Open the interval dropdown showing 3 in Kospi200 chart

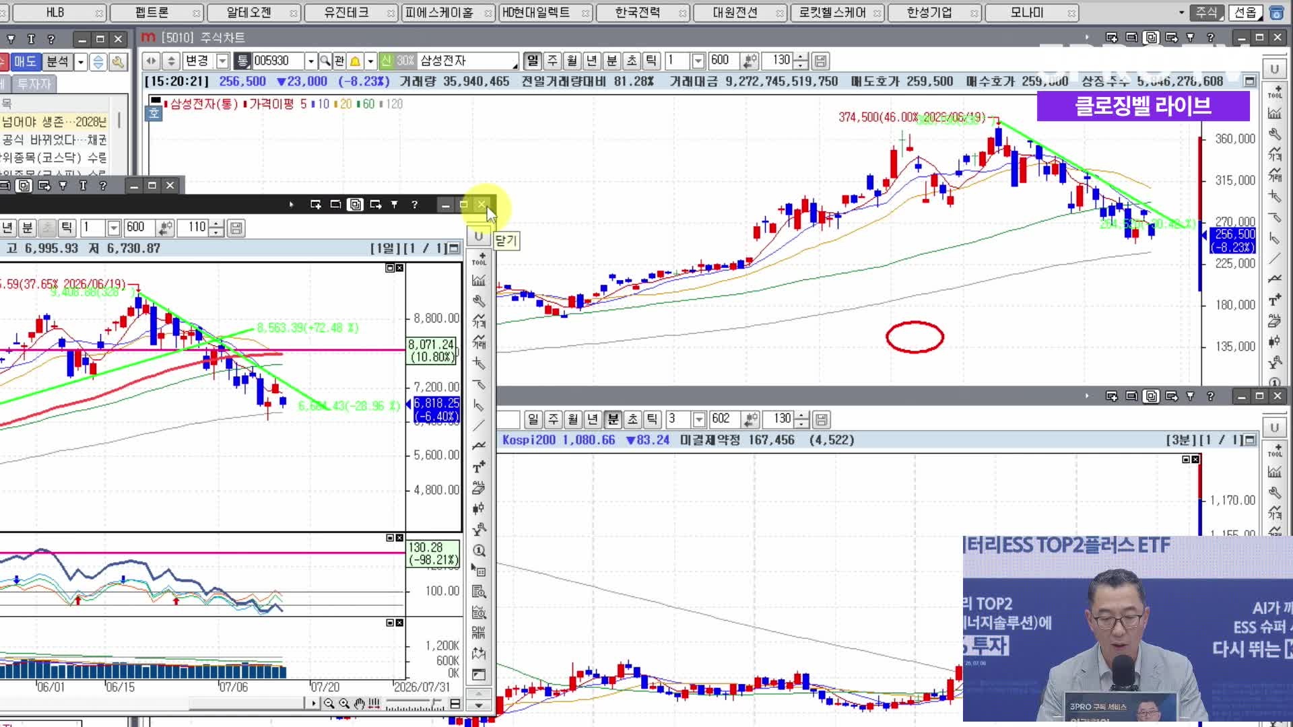[698, 420]
